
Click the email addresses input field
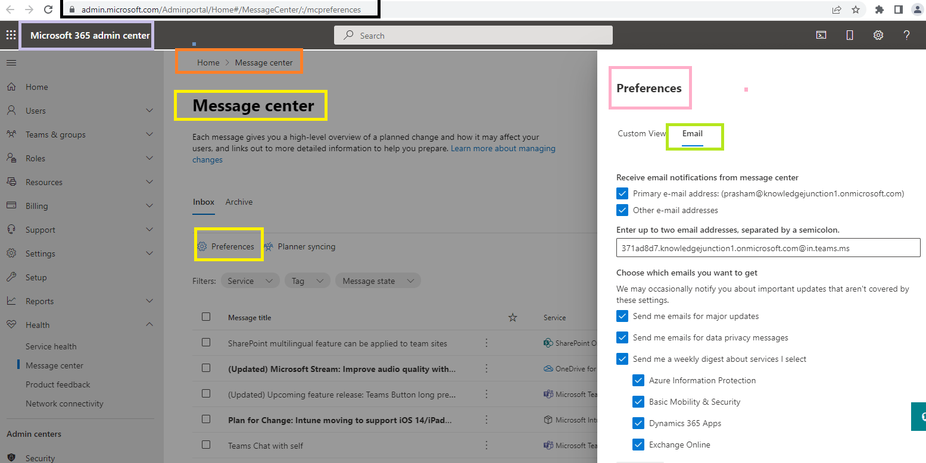(768, 248)
